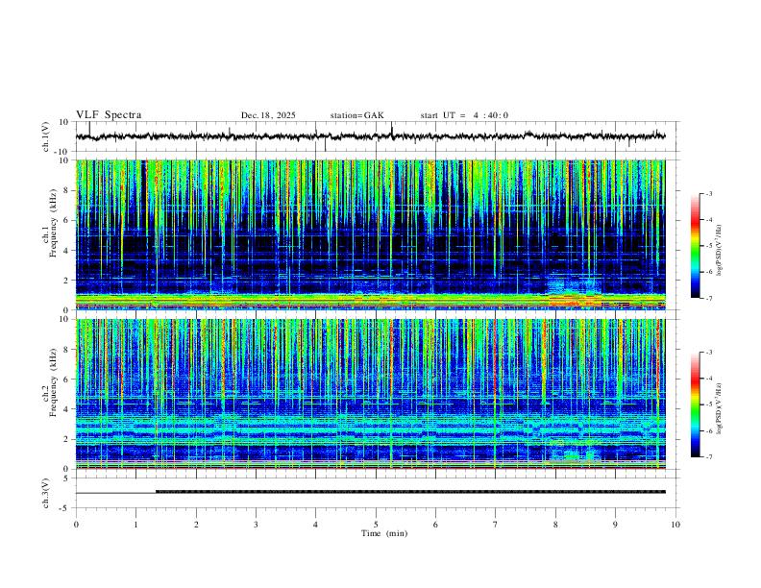Click the ch.1 "Frequency (kHz)" axis label

click(54, 223)
